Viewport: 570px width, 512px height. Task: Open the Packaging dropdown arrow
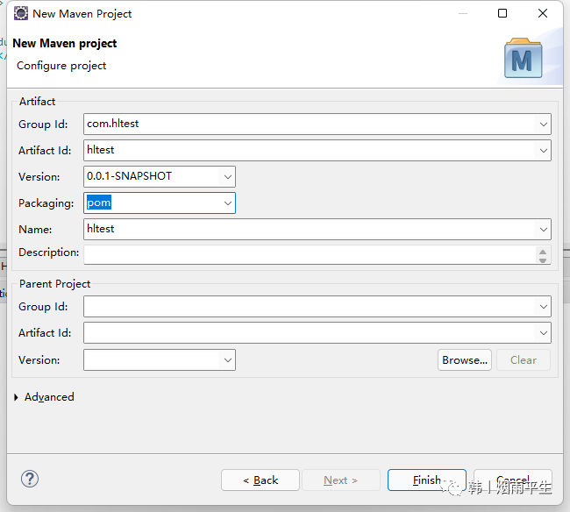[x=228, y=203]
